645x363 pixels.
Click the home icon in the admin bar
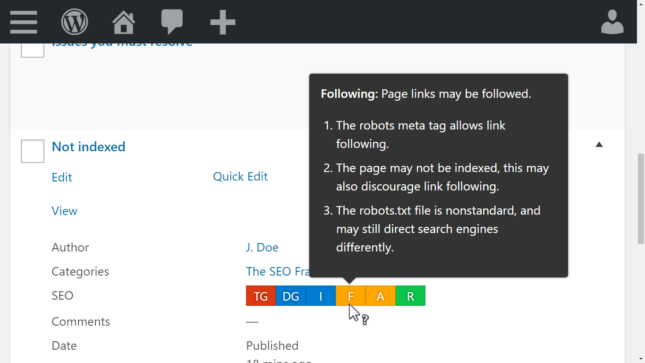(x=123, y=21)
